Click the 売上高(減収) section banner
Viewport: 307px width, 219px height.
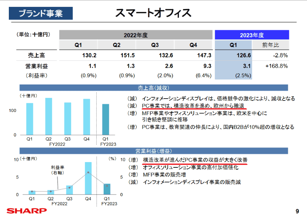coord(154,88)
